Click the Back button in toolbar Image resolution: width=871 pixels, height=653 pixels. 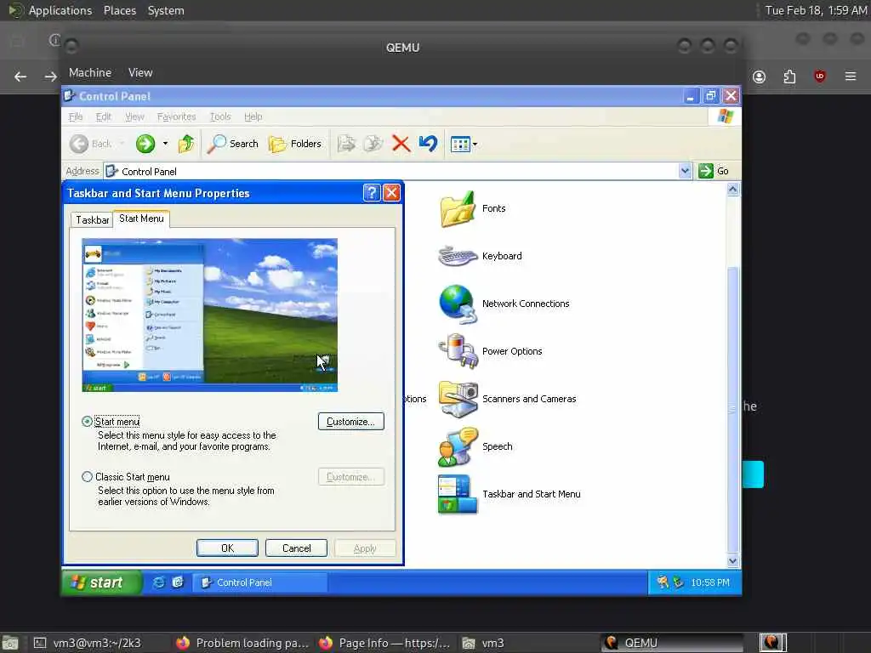[x=90, y=144]
